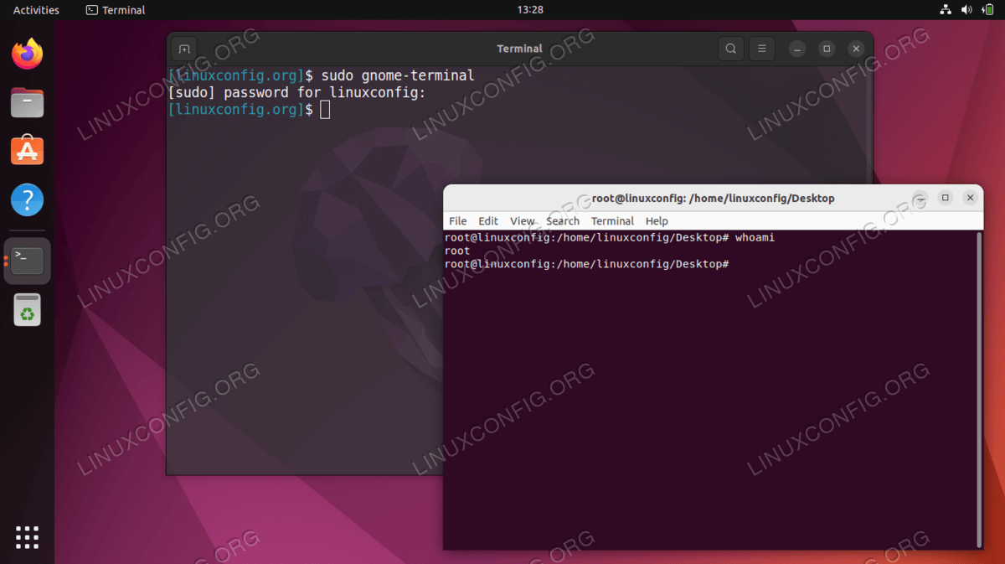
Task: Maximize the back Terminal window
Action: [826, 49]
